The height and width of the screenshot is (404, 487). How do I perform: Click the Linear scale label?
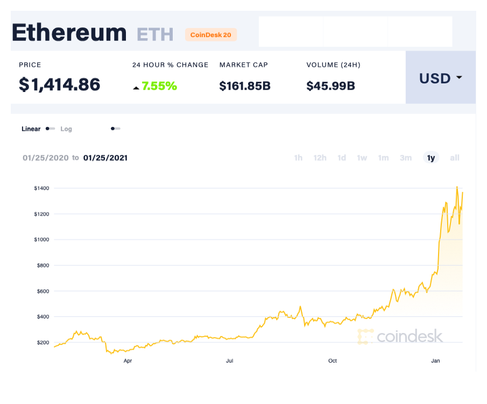click(x=31, y=129)
